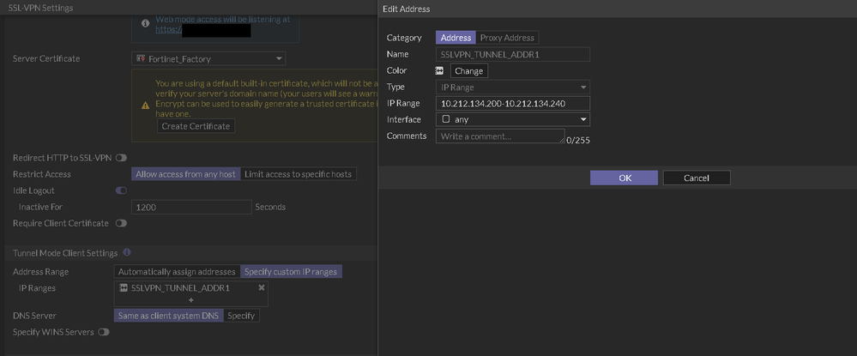Click the IP Range input field
857x356 pixels.
(512, 104)
